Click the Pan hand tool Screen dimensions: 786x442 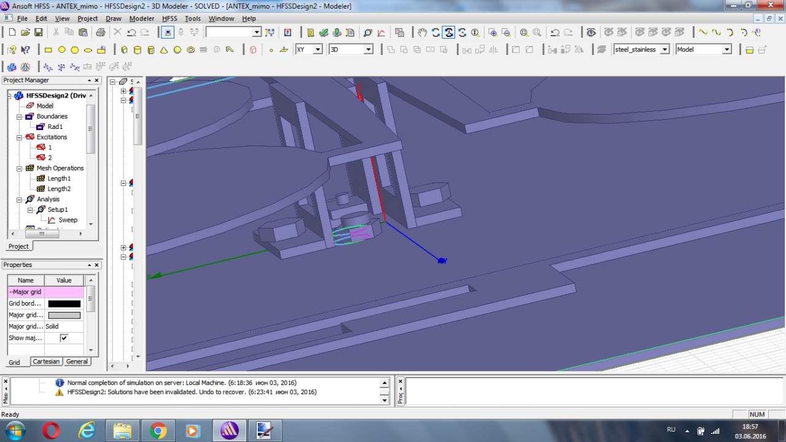(x=422, y=33)
